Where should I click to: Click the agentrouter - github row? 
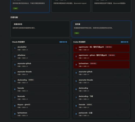click(x=102, y=57)
